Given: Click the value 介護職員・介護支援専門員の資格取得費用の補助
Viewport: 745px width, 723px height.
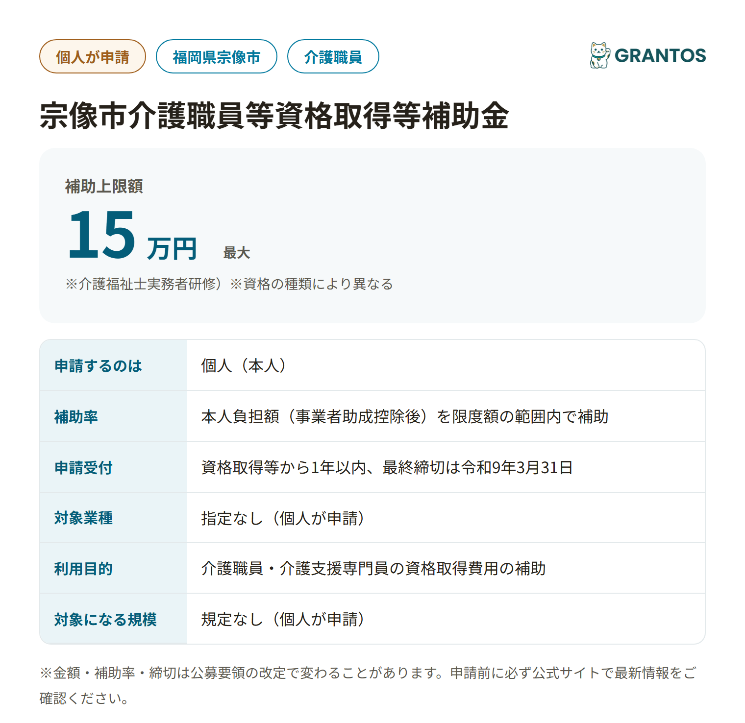Looking at the screenshot, I should coord(373,569).
